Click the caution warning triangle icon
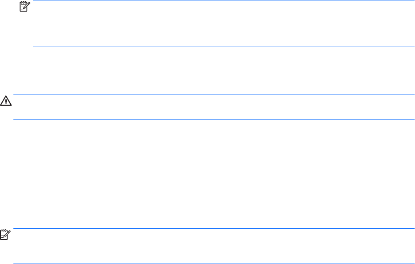The height and width of the screenshot is (264, 415). [6, 102]
